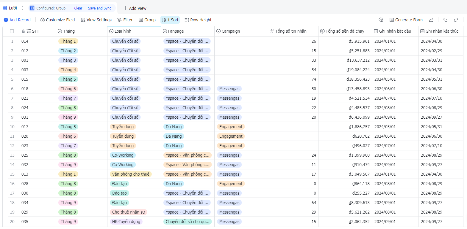Click the Messengas tag in row 018
Viewport: 467px width, 229px height.
pyautogui.click(x=229, y=89)
